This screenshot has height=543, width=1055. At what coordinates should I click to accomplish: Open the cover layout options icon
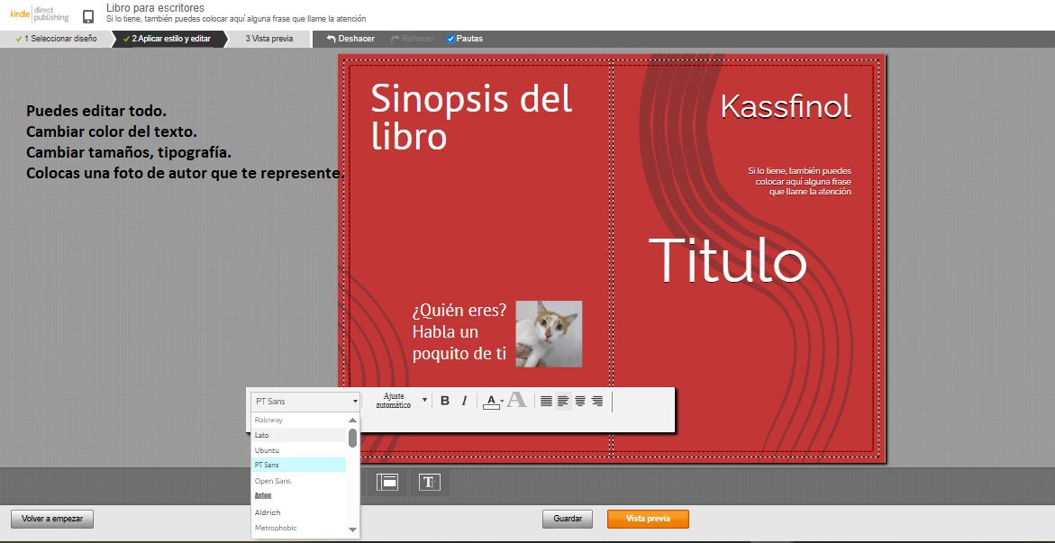387,483
